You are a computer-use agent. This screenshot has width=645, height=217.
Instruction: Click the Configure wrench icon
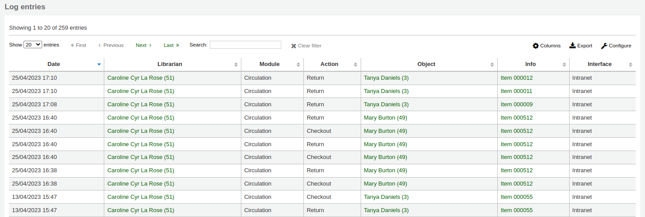click(x=604, y=46)
